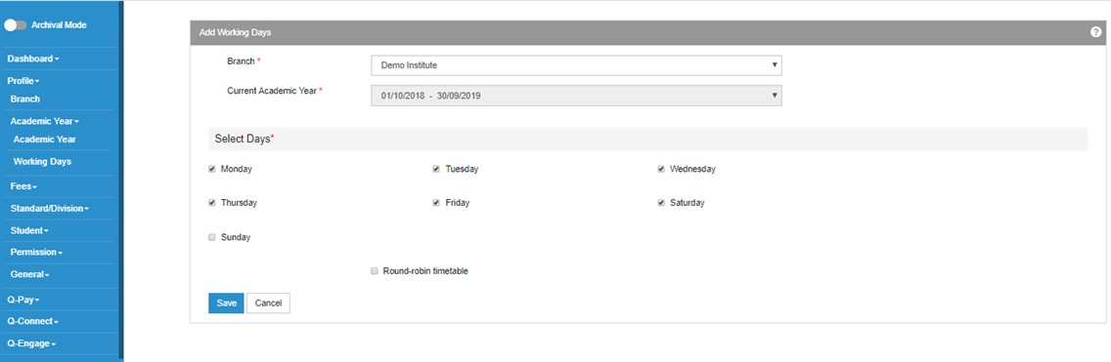Click the Sunday label text

pyautogui.click(x=236, y=237)
